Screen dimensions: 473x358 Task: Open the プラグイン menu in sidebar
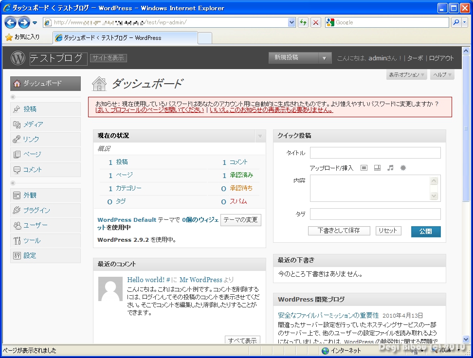pos(46,210)
